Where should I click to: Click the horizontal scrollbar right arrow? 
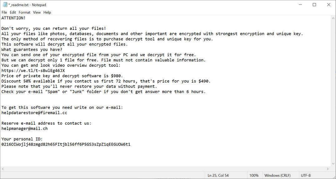tap(328, 169)
